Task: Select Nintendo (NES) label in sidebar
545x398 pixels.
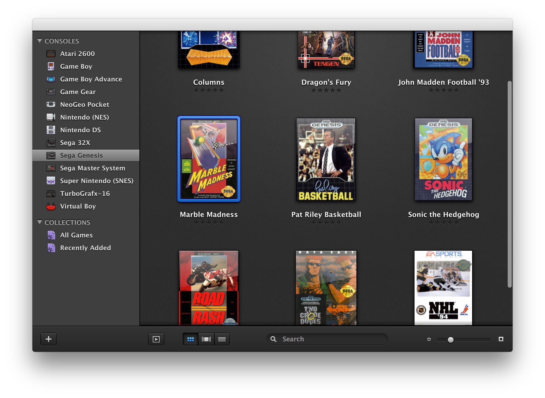Action: [x=84, y=117]
